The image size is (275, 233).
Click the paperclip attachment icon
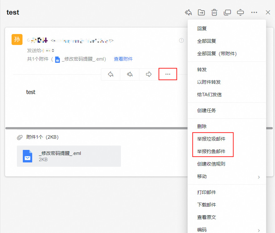[20, 137]
